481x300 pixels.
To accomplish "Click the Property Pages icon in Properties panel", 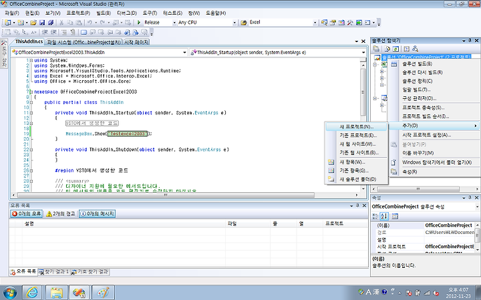I will (395, 216).
